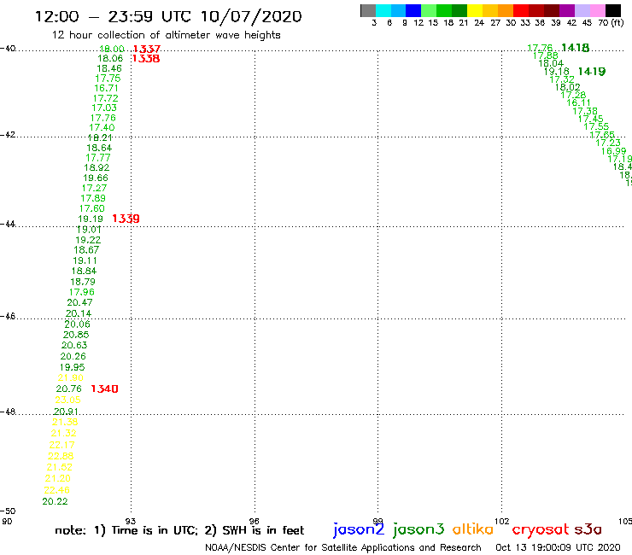Click the gray swatch in the color scale
Image resolution: width=632 pixels, height=555 pixels.
click(x=368, y=10)
